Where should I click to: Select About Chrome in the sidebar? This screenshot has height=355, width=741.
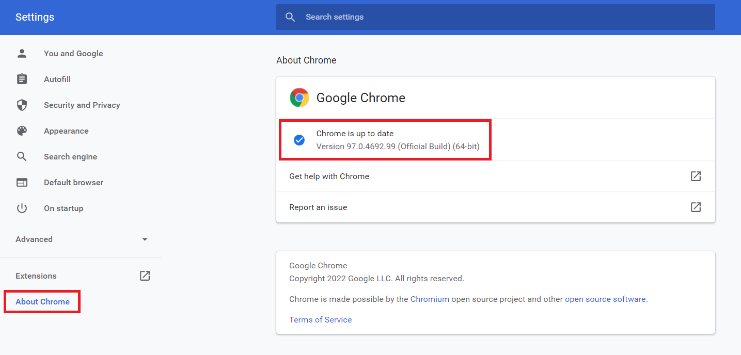42,301
